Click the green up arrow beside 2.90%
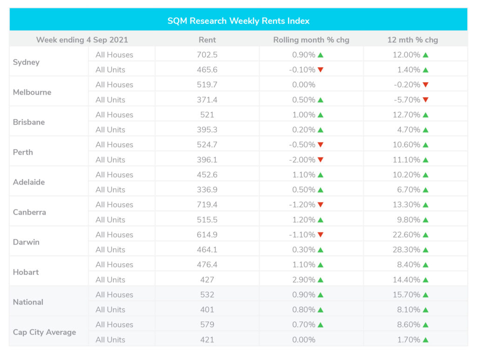This screenshot has height=354, width=477. 320,280
